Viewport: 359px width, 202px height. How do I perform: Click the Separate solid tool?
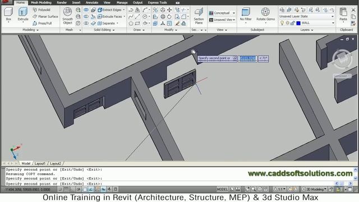(x=106, y=23)
